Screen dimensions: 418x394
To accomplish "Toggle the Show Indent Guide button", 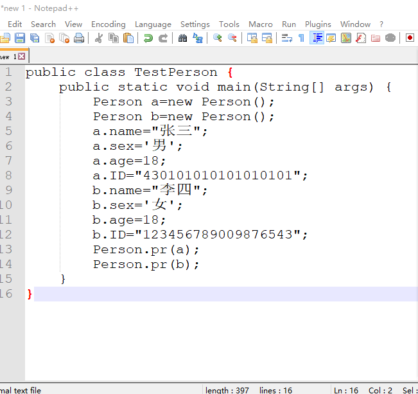I will coord(317,38).
